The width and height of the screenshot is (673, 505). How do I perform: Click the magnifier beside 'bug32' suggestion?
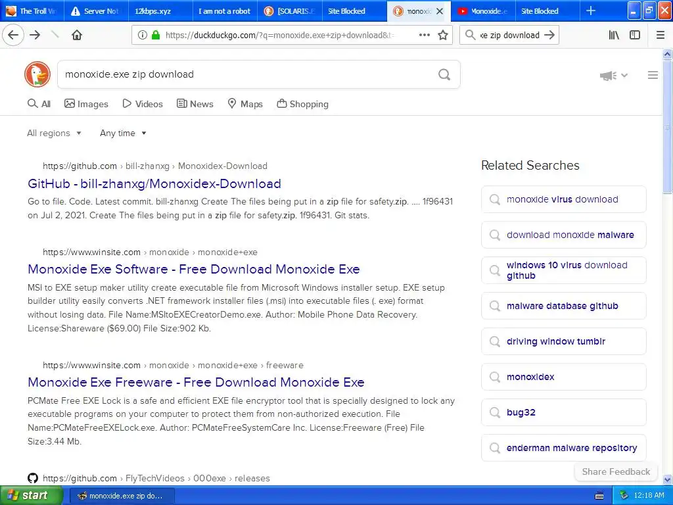pos(495,412)
